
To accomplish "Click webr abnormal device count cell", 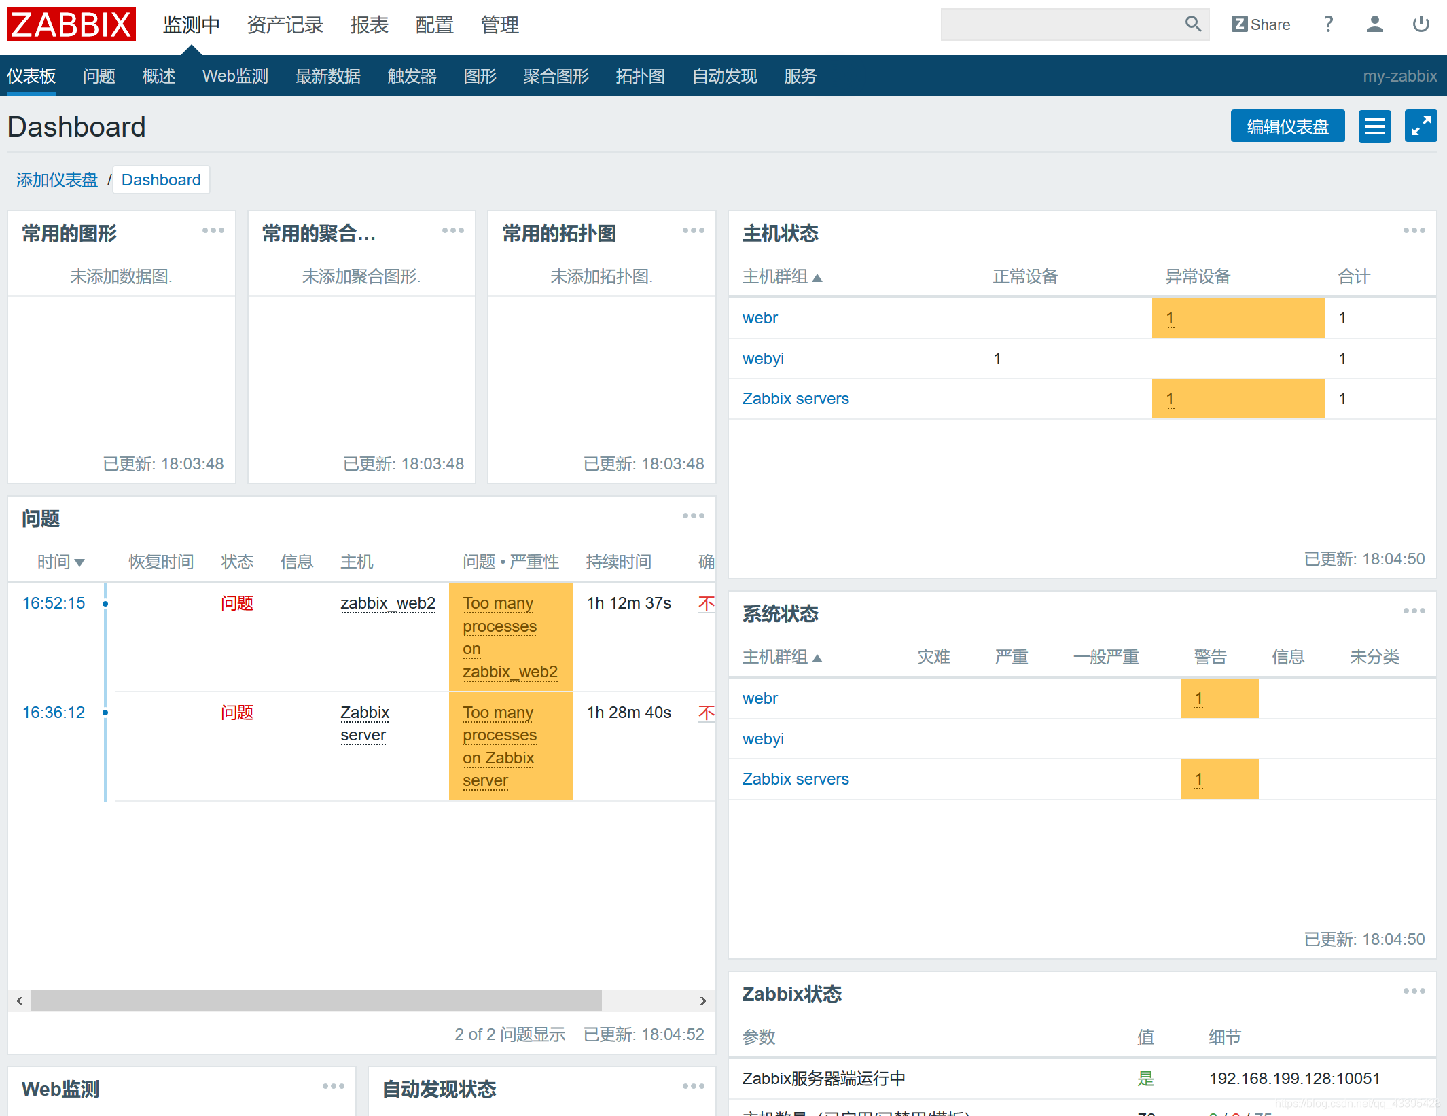I will pyautogui.click(x=1238, y=318).
